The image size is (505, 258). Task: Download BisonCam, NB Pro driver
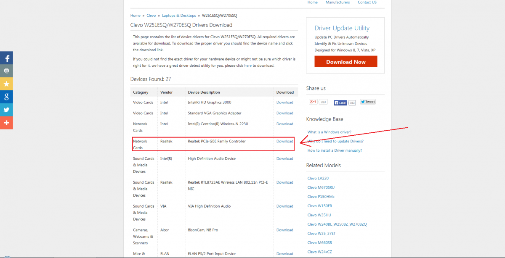point(284,230)
